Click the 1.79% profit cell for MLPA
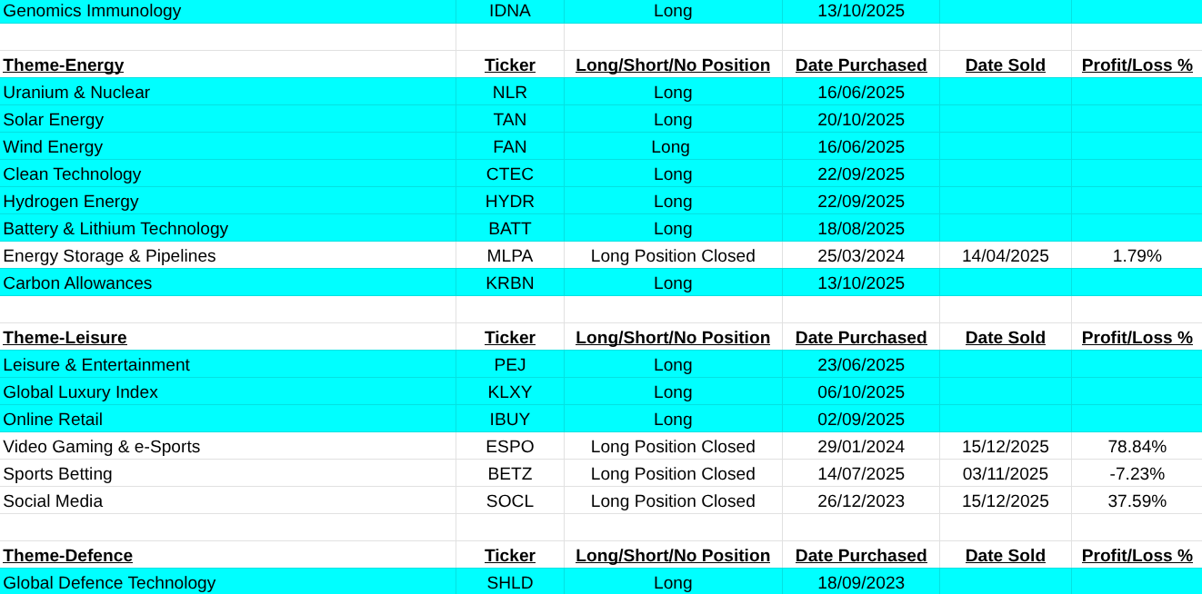 point(1137,256)
